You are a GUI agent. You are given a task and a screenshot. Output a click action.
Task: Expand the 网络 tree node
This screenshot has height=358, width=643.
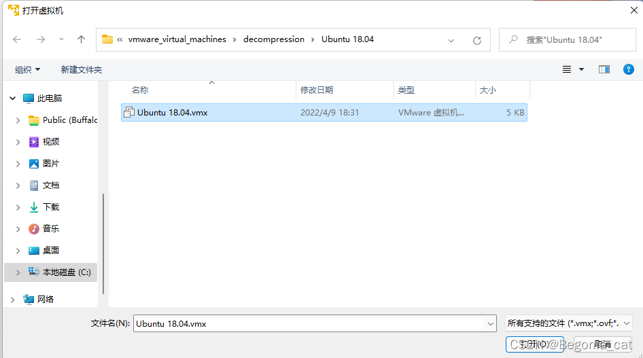(x=12, y=300)
